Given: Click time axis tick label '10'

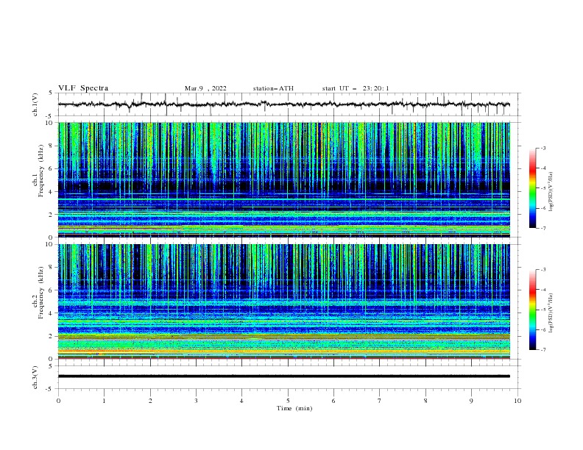Looking at the screenshot, I should [x=517, y=401].
